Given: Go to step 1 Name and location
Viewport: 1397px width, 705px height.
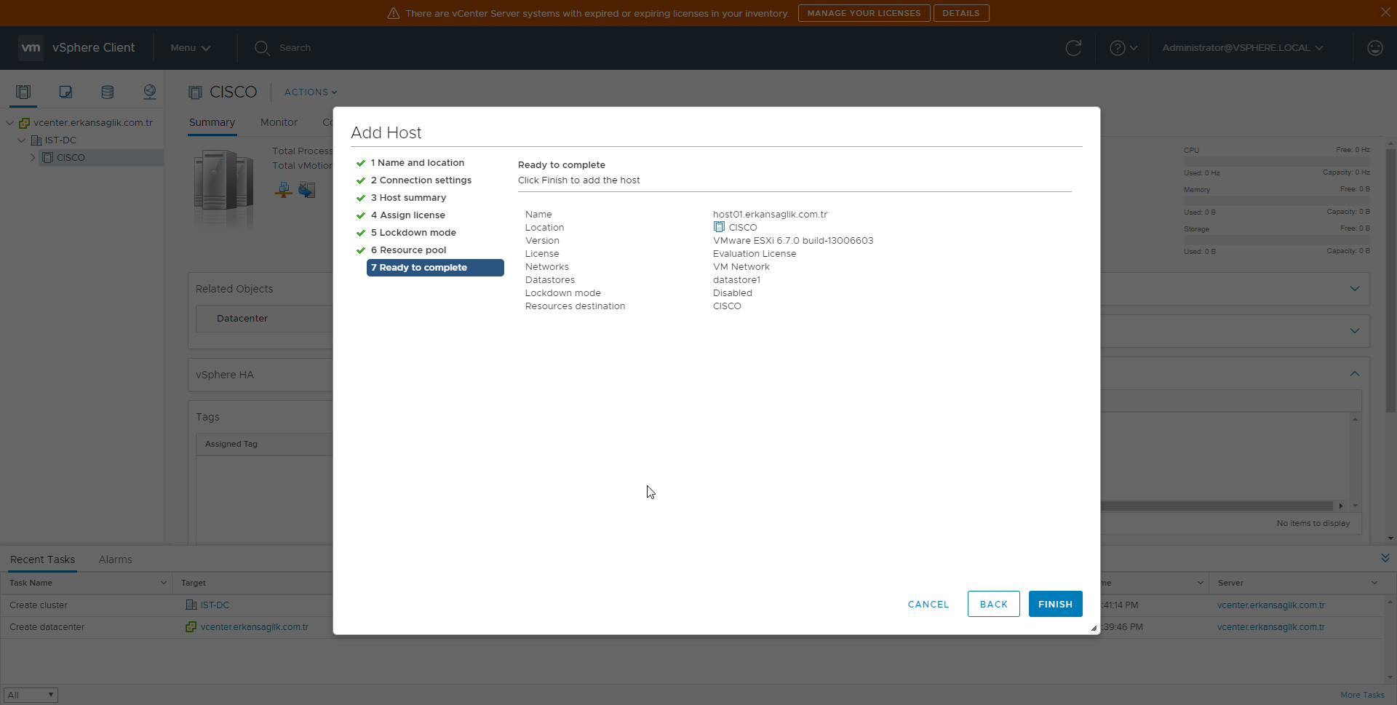Looking at the screenshot, I should [x=417, y=163].
